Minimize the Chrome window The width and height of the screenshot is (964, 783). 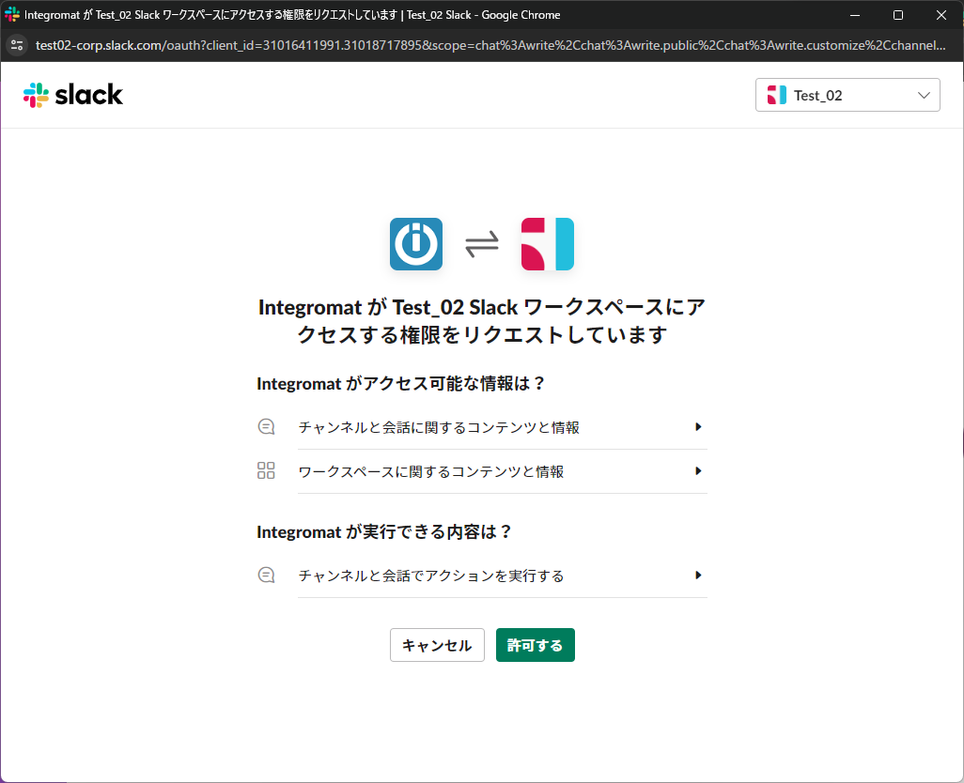pos(855,15)
